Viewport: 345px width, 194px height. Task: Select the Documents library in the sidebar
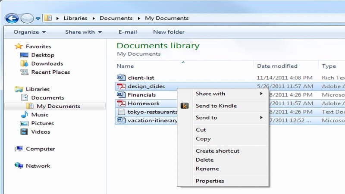coord(47,98)
